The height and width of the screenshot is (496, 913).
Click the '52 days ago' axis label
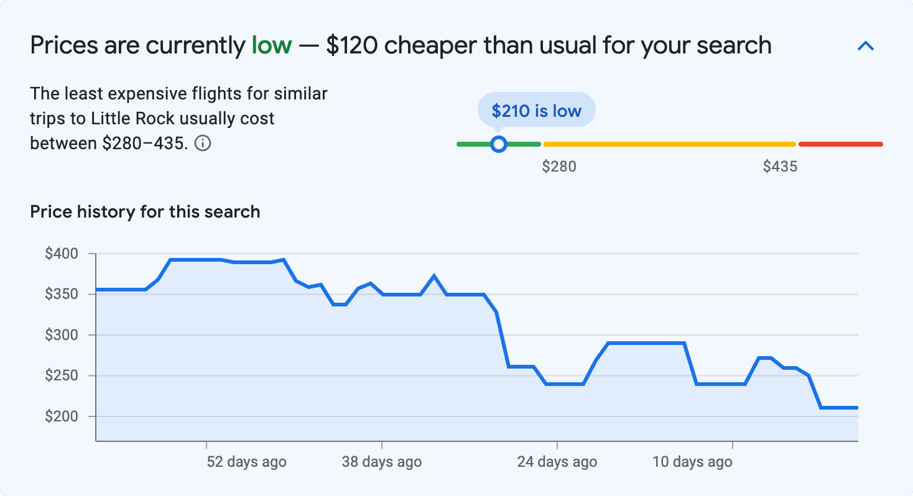(x=246, y=462)
